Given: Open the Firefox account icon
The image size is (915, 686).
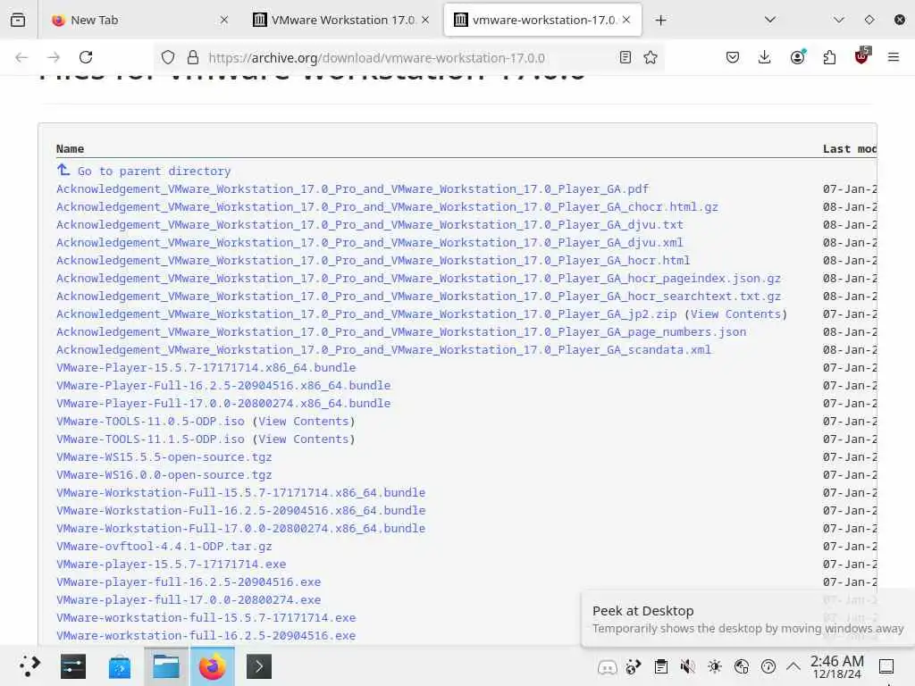Looking at the screenshot, I should pos(797,57).
